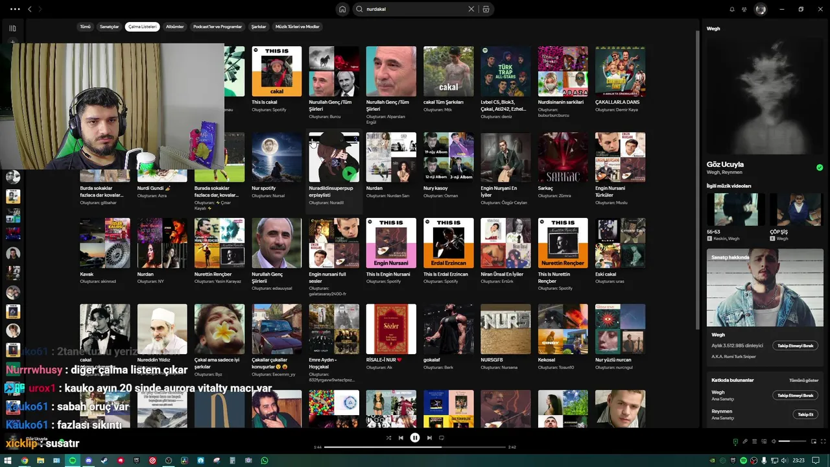This screenshot has height=467, width=830.
Task: Unfollow Wegh via Takip Etmeyi Bırak in artist card
Action: tap(795, 346)
